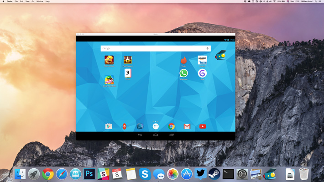The image size is (324, 182).
Task: Open Google Play Store in Android dock
Action: (x=109, y=126)
